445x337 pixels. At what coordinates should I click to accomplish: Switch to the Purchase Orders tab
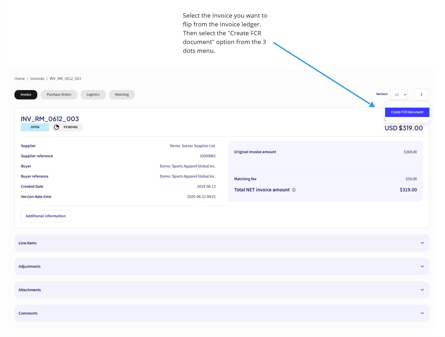[x=59, y=94]
